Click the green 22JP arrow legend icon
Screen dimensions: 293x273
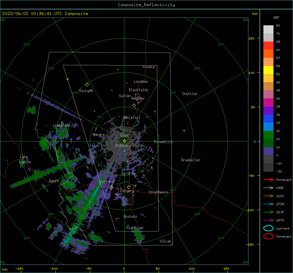(268, 212)
